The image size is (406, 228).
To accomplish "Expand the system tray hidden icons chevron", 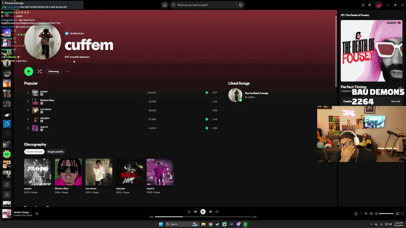I will pyautogui.click(x=371, y=224).
